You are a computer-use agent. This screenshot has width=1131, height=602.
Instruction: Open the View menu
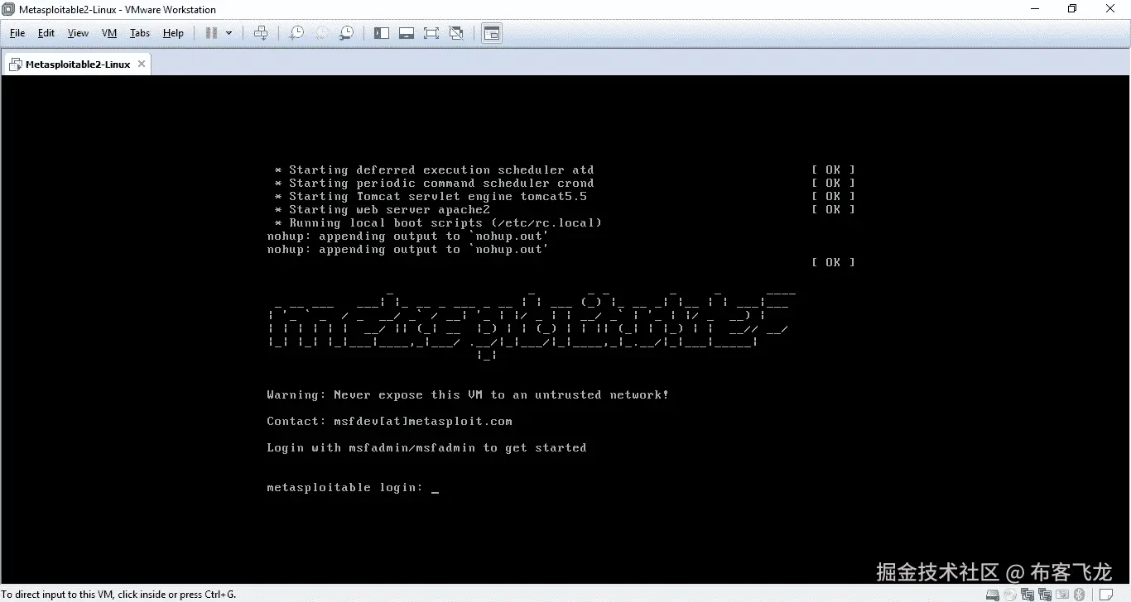[x=78, y=33]
